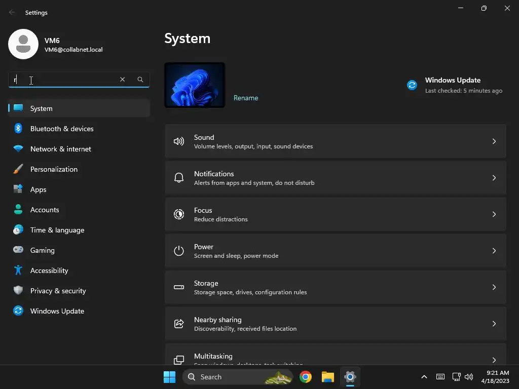Open Privacy & security section

(79, 291)
